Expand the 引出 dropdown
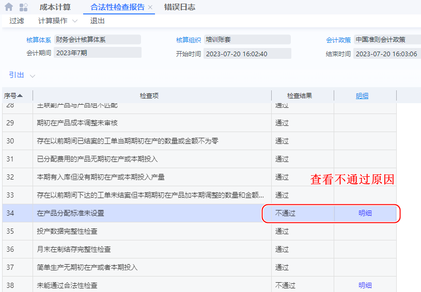This screenshot has width=421, height=292. click(22, 75)
